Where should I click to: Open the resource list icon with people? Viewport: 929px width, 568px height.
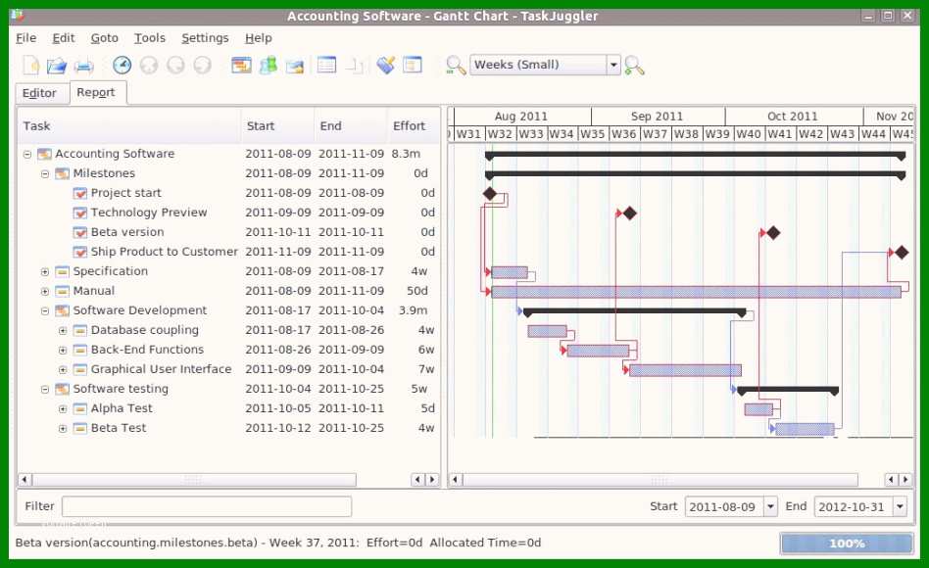coord(268,65)
